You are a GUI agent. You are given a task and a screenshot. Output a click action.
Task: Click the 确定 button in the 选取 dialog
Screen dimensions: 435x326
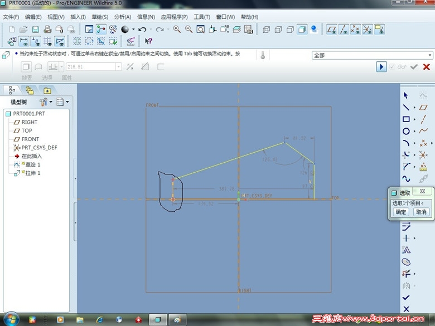[401, 212]
